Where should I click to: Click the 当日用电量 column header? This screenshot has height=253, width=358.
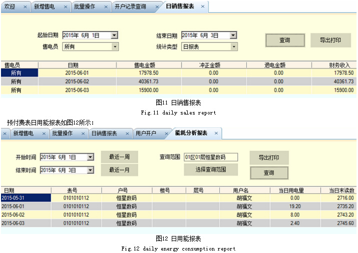(291, 190)
